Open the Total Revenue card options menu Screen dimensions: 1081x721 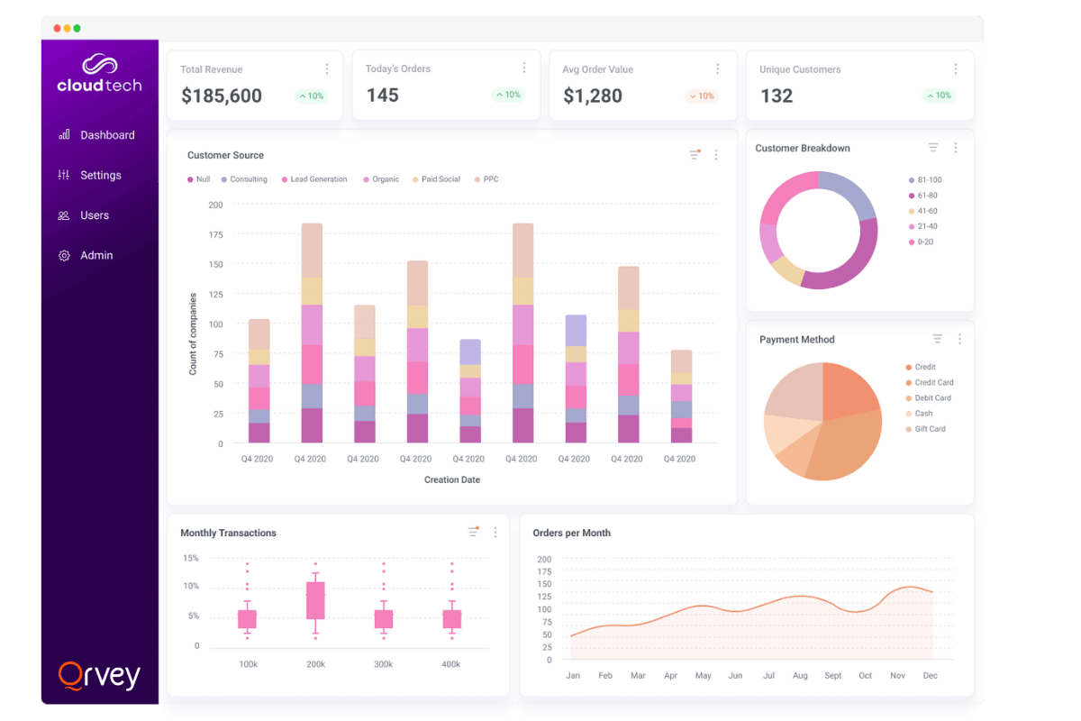328,68
